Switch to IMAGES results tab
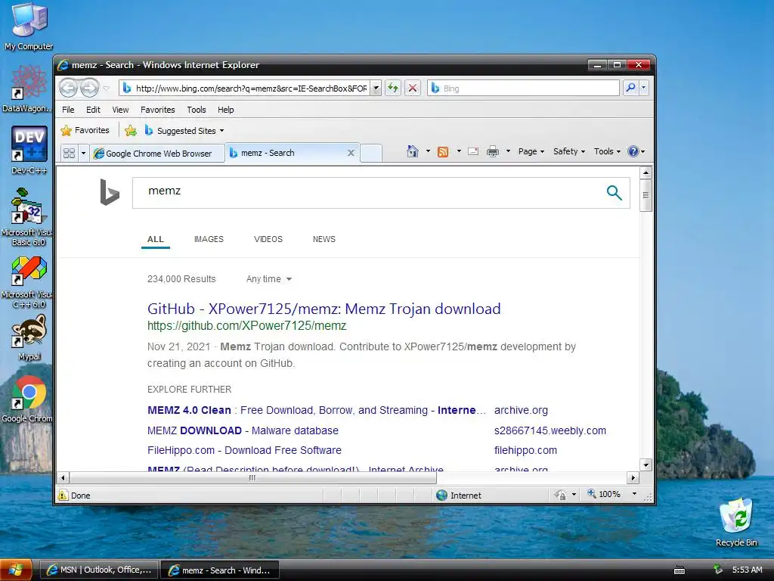This screenshot has height=581, width=774. click(209, 239)
